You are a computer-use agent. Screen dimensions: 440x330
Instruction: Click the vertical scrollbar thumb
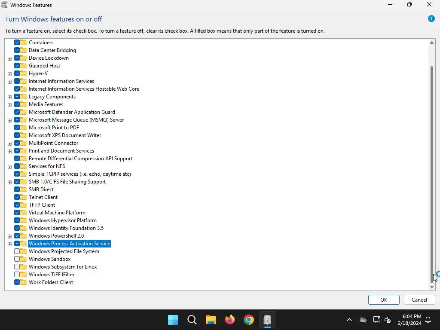tap(431, 174)
